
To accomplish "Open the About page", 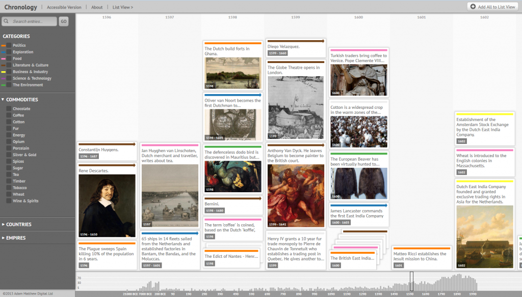I will click(x=97, y=7).
